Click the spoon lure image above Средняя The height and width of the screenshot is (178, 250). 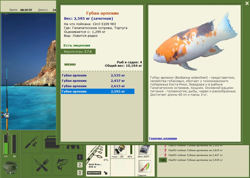click(x=145, y=166)
